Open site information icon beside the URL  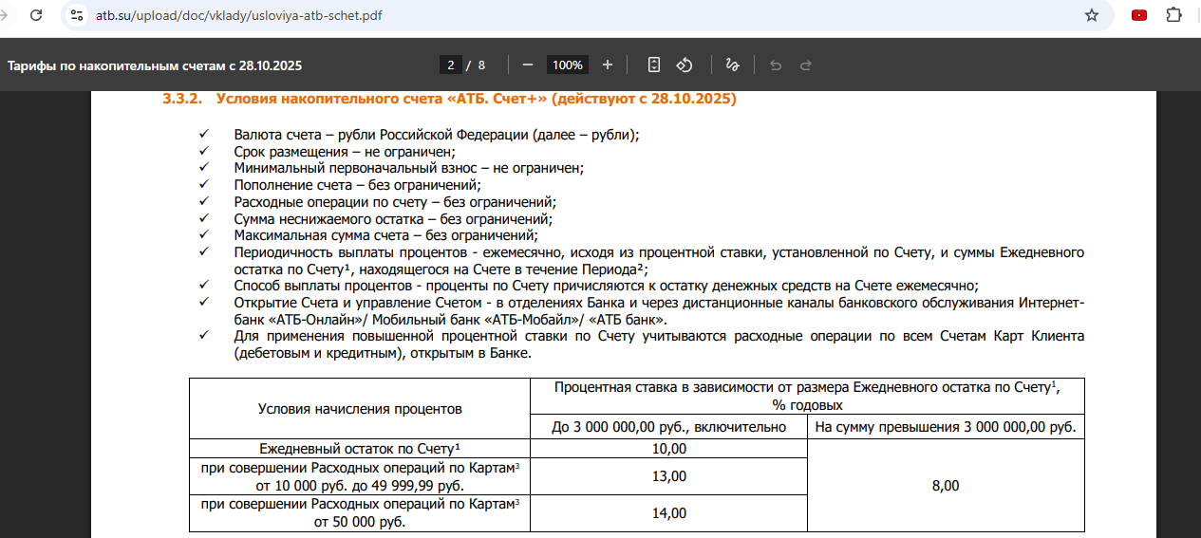(x=78, y=16)
